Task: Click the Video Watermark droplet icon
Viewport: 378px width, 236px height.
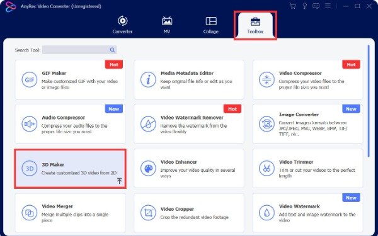Action: (266, 213)
